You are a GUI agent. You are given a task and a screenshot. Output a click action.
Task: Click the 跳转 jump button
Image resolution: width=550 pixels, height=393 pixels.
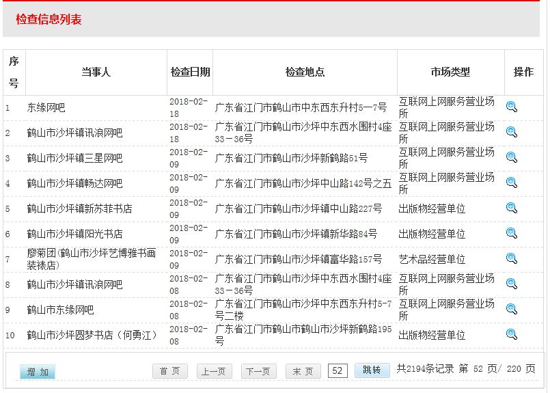(x=372, y=370)
